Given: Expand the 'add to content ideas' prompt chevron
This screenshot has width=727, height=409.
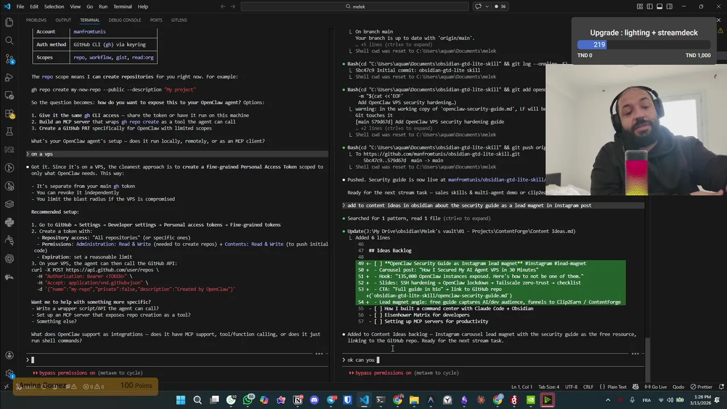Looking at the screenshot, I should pyautogui.click(x=344, y=206).
